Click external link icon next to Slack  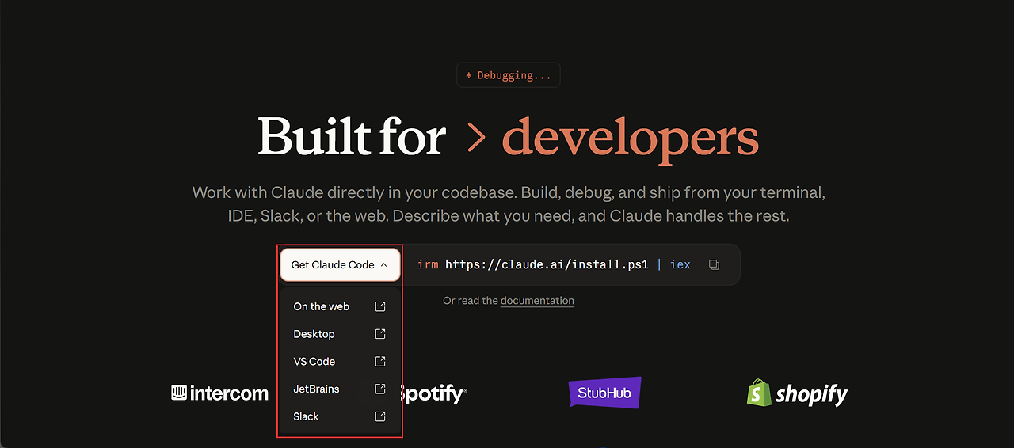[380, 416]
